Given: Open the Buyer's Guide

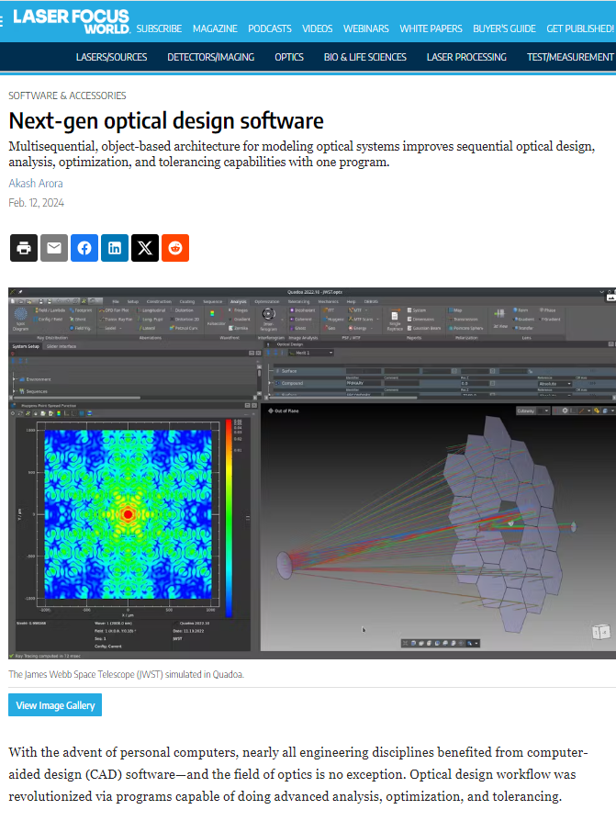Looking at the screenshot, I should (504, 28).
